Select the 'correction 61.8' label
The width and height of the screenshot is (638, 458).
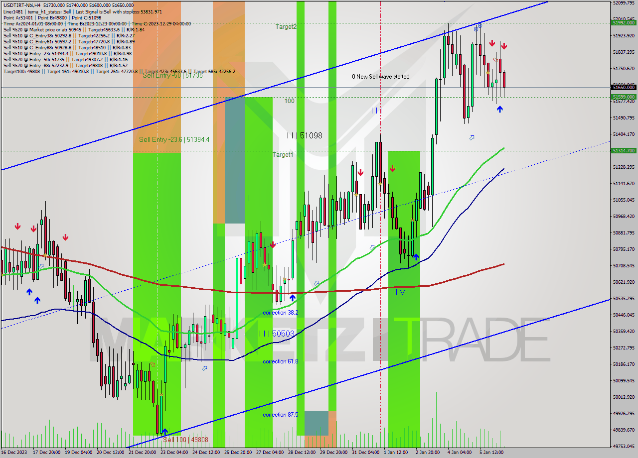point(281,361)
